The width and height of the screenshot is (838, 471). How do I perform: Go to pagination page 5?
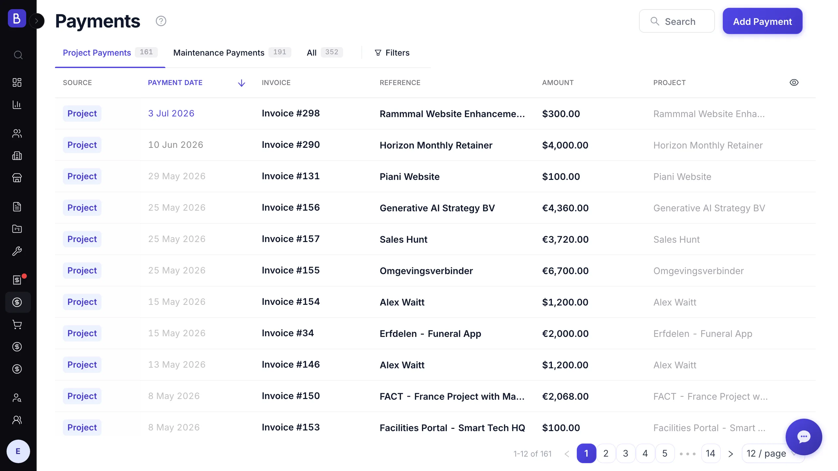tap(665, 453)
